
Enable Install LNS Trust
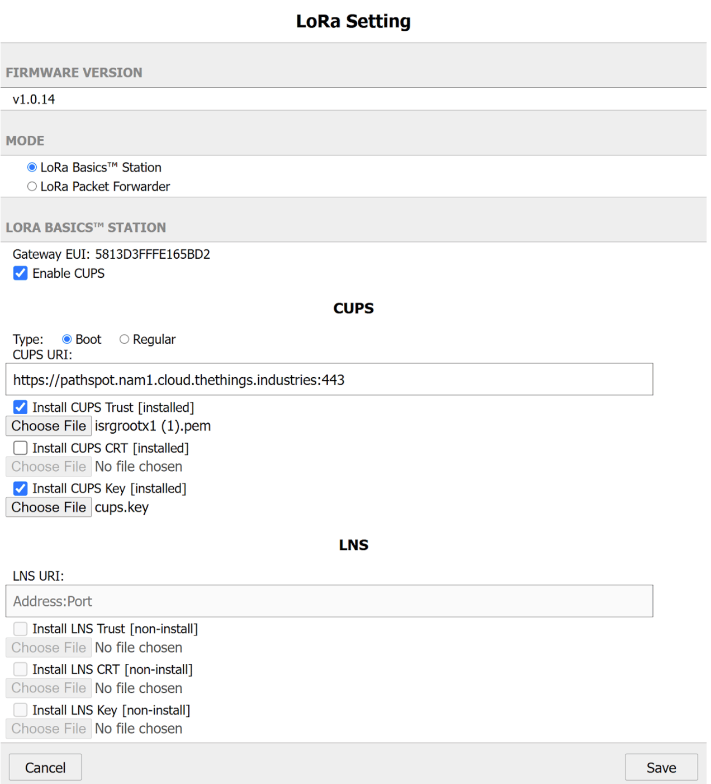(x=20, y=628)
